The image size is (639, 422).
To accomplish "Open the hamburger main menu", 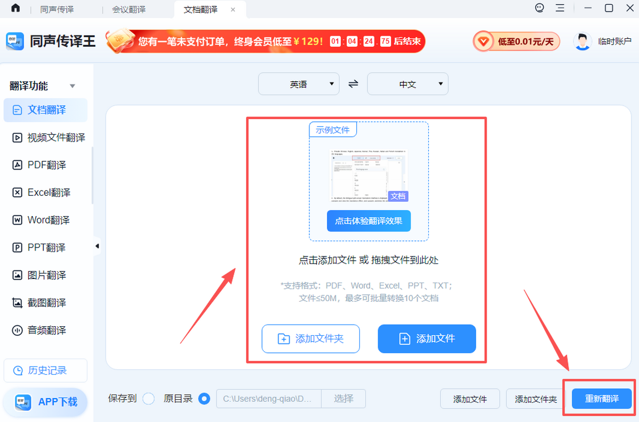I will coord(560,8).
